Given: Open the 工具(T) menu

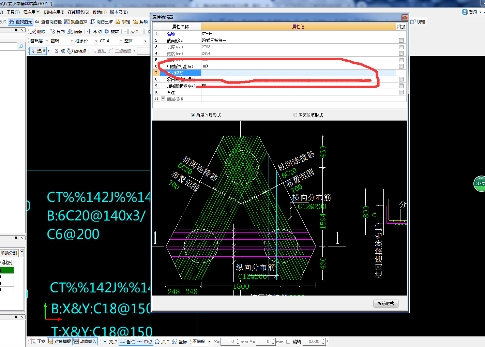Looking at the screenshot, I should [13, 12].
